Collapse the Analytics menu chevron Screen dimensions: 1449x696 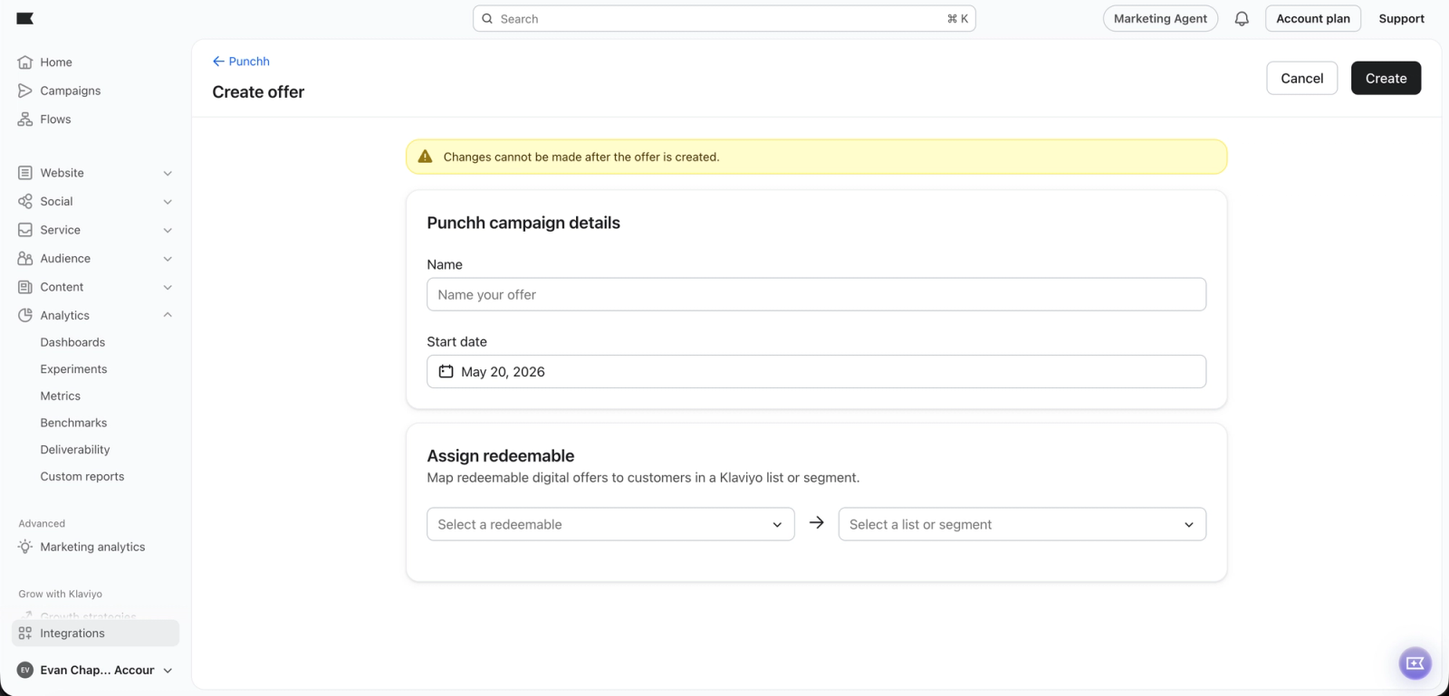[168, 315]
